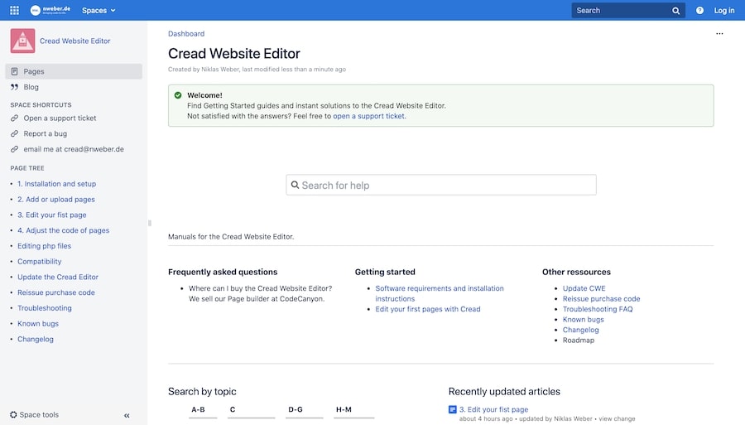Viewport: 745px width, 425px height.
Task: Click the green Welcome checkmark icon
Action: click(x=178, y=95)
